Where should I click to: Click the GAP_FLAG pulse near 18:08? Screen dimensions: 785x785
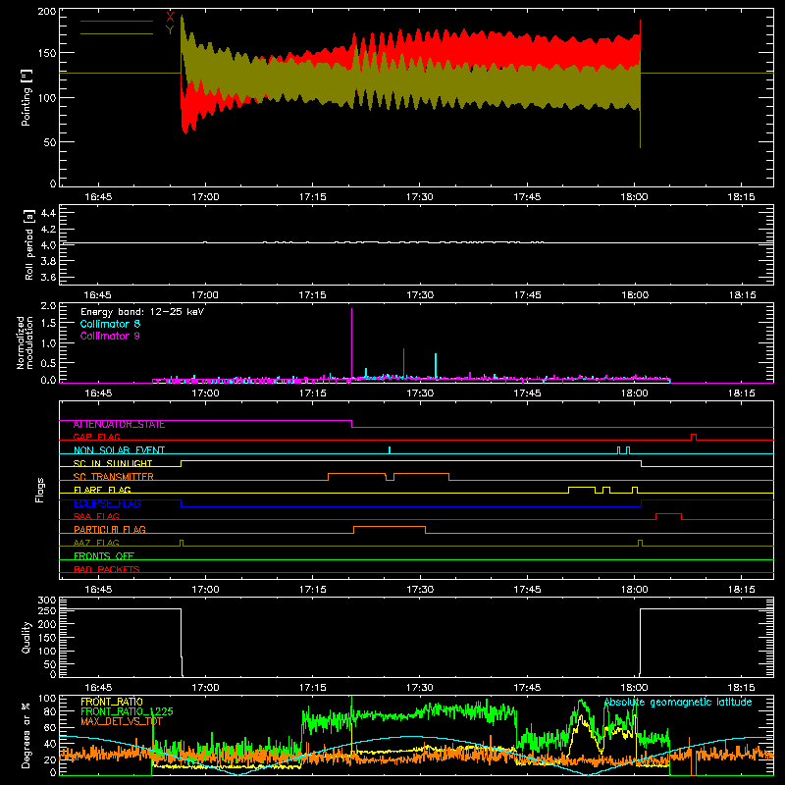694,437
